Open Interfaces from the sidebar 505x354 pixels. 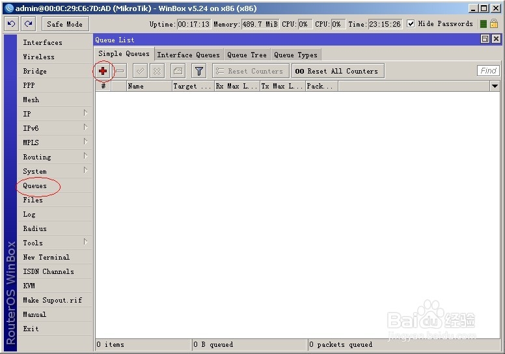click(55, 42)
